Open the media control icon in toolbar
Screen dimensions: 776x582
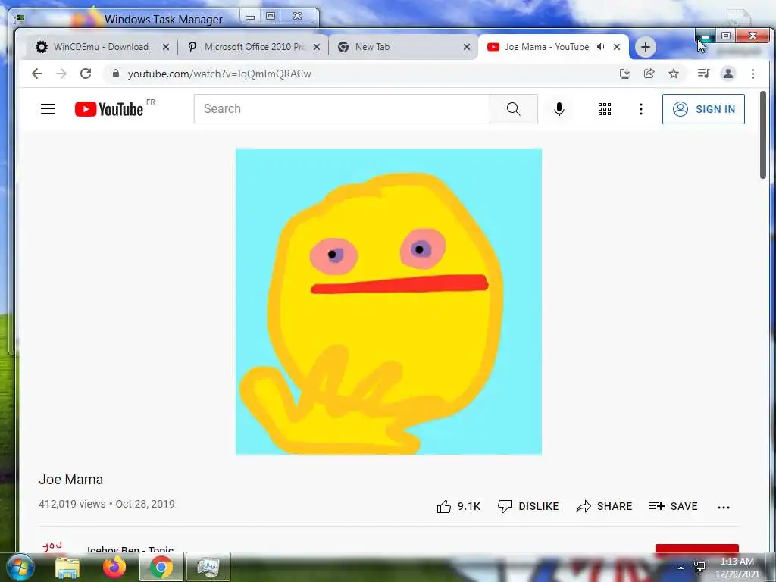[x=703, y=74]
